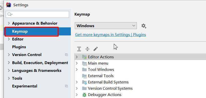Open the gear menu next to the keymap dropdown
Image resolution: width=206 pixels, height=98 pixels.
click(144, 26)
